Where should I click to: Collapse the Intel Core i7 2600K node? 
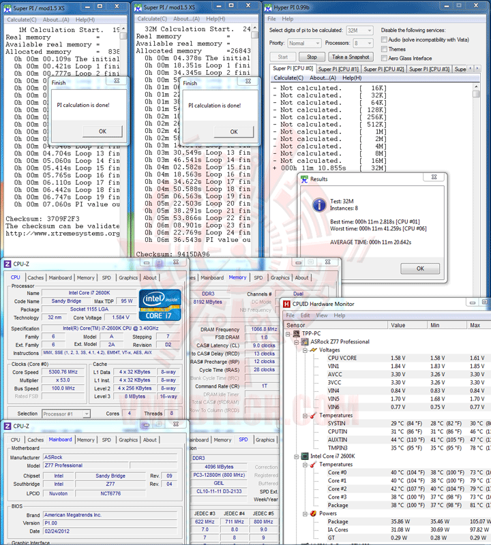click(296, 456)
